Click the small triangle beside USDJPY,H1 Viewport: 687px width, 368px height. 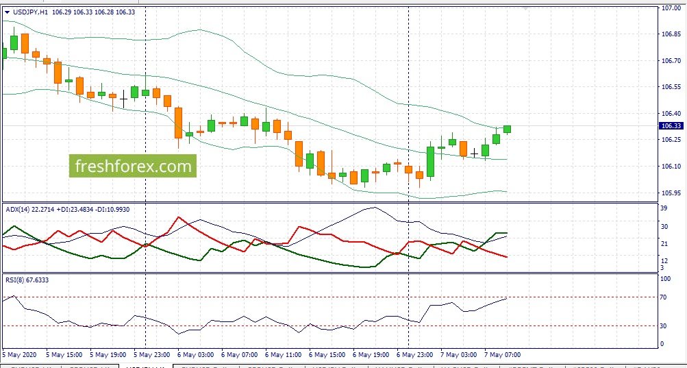tap(7, 12)
